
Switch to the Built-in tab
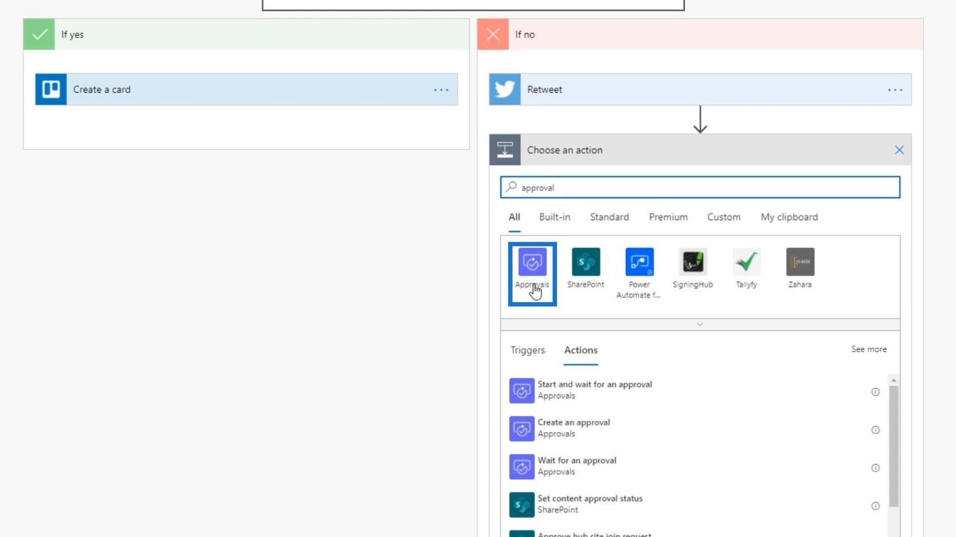(554, 217)
